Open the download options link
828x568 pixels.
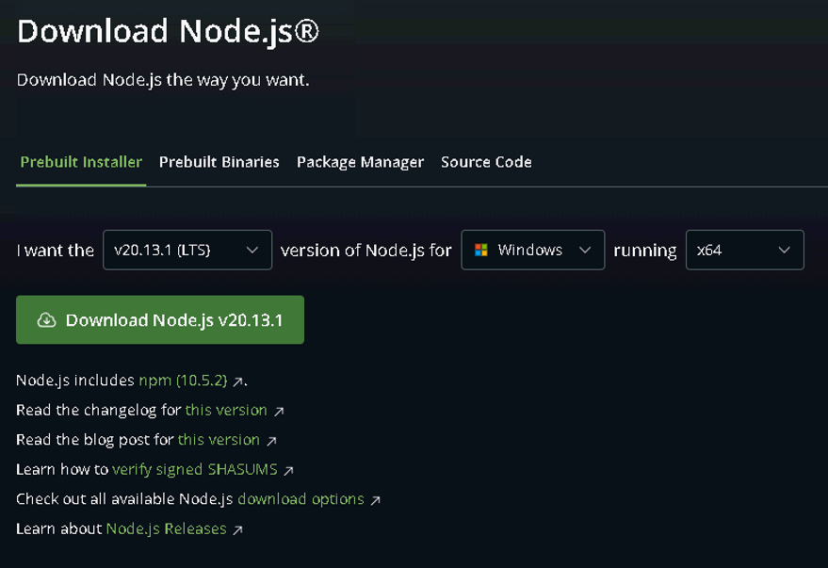[x=301, y=499]
